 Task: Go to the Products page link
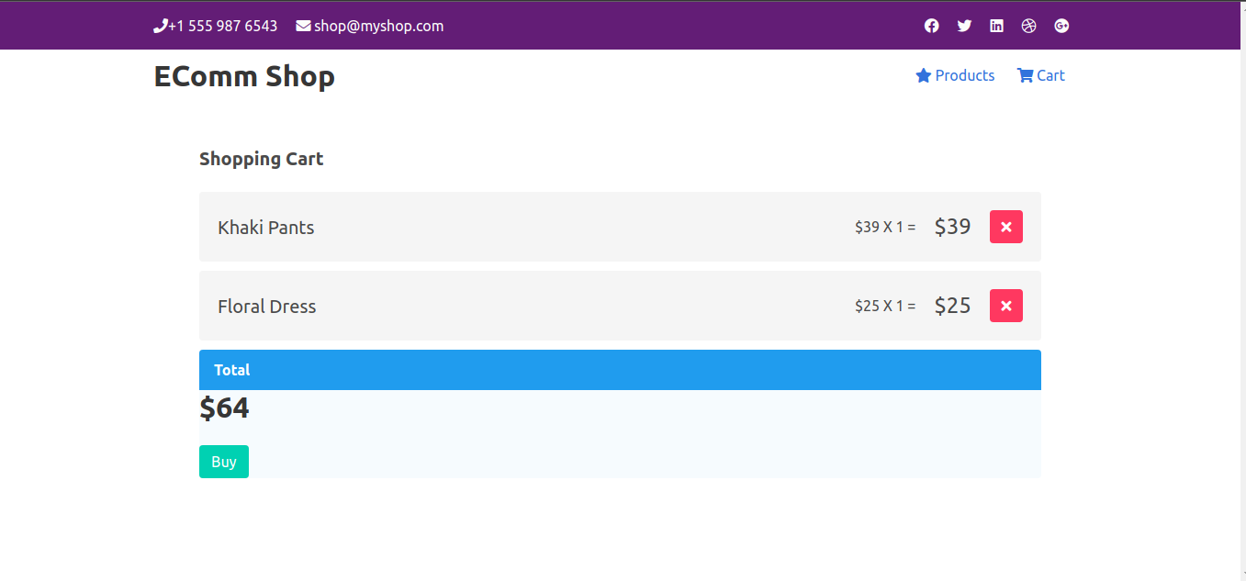click(x=955, y=75)
